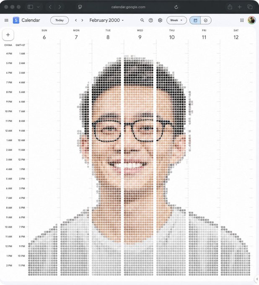Open a new Safari tab
Viewport: 259px width, 285px height.
pos(240,7)
